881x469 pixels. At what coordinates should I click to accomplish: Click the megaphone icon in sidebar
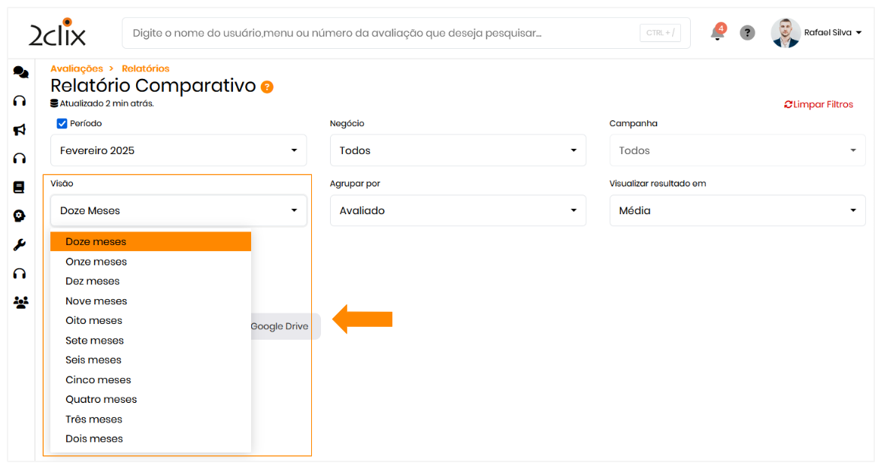20,130
